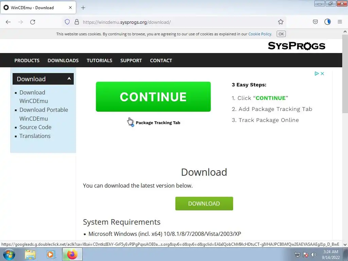This screenshot has width=348, height=261.
Task: Open the Save to Pocket icon
Action: [x=315, y=22]
